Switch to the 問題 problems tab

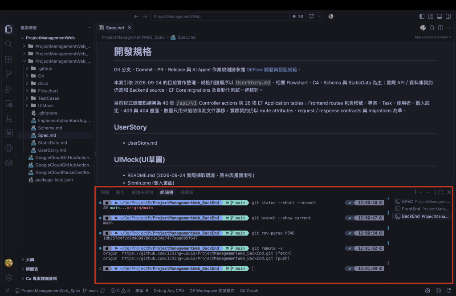[105, 192]
